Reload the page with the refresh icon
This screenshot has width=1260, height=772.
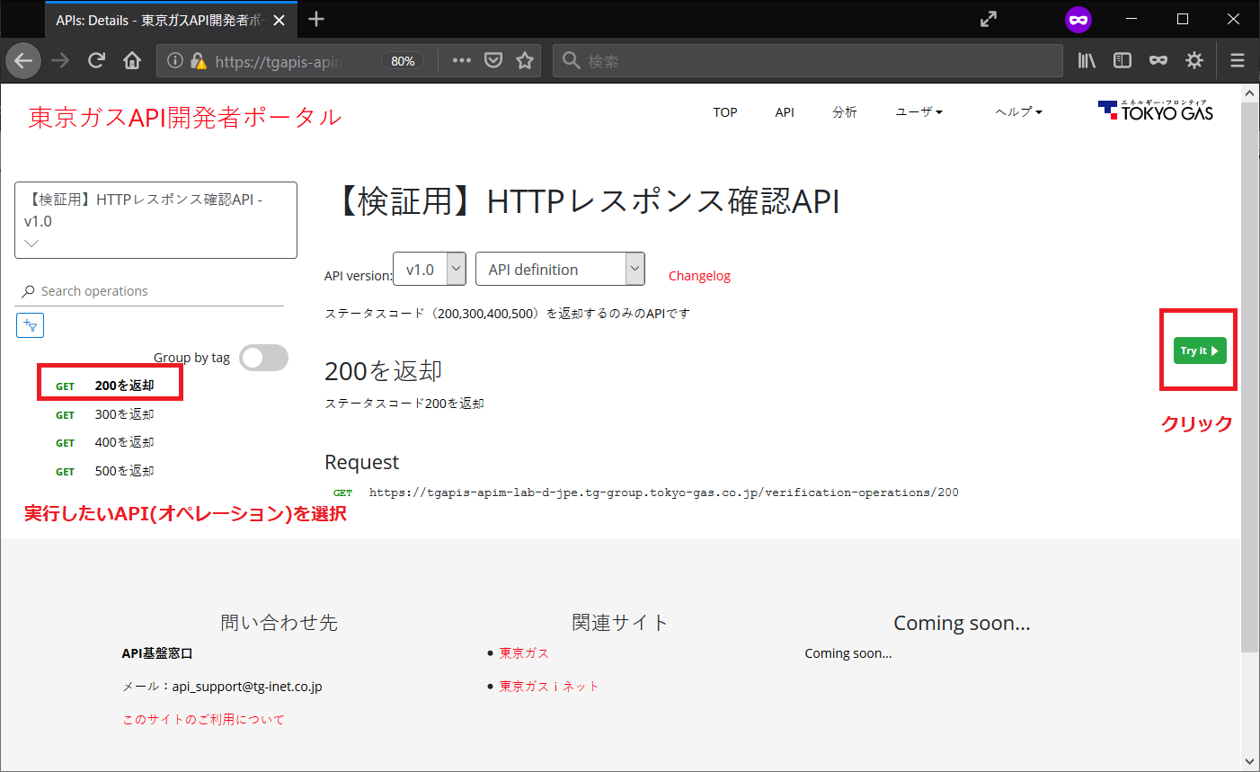coord(96,61)
